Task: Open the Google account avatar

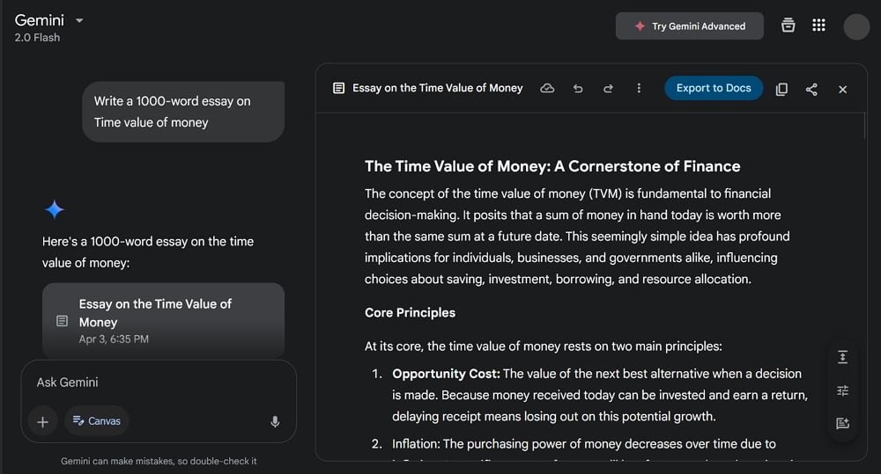Action: click(x=856, y=26)
